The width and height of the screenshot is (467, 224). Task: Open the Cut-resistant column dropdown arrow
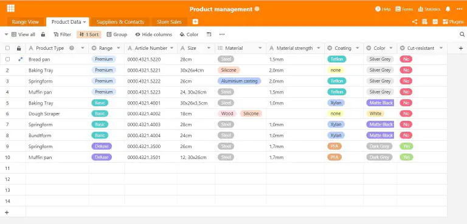click(x=441, y=48)
